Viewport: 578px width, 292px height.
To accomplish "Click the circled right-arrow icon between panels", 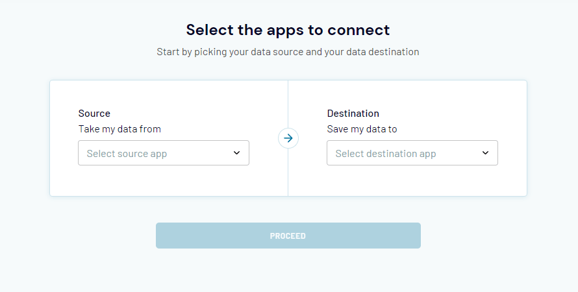I will pyautogui.click(x=288, y=138).
